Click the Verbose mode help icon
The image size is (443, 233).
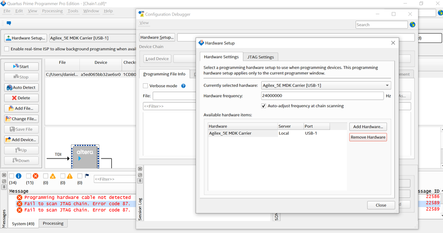point(183,86)
